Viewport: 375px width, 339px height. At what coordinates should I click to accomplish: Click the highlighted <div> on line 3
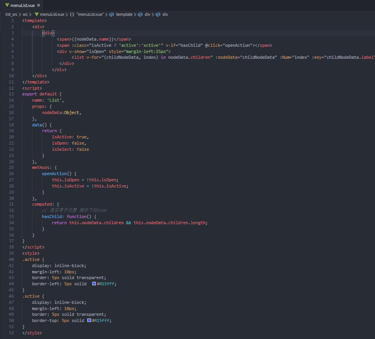point(48,33)
